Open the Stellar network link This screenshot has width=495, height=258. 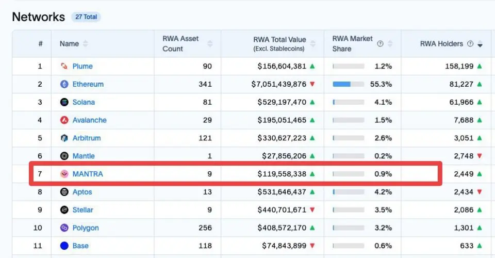tap(82, 209)
